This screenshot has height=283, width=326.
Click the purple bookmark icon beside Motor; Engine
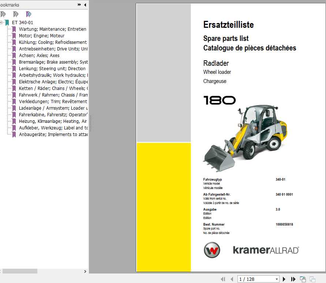point(14,36)
